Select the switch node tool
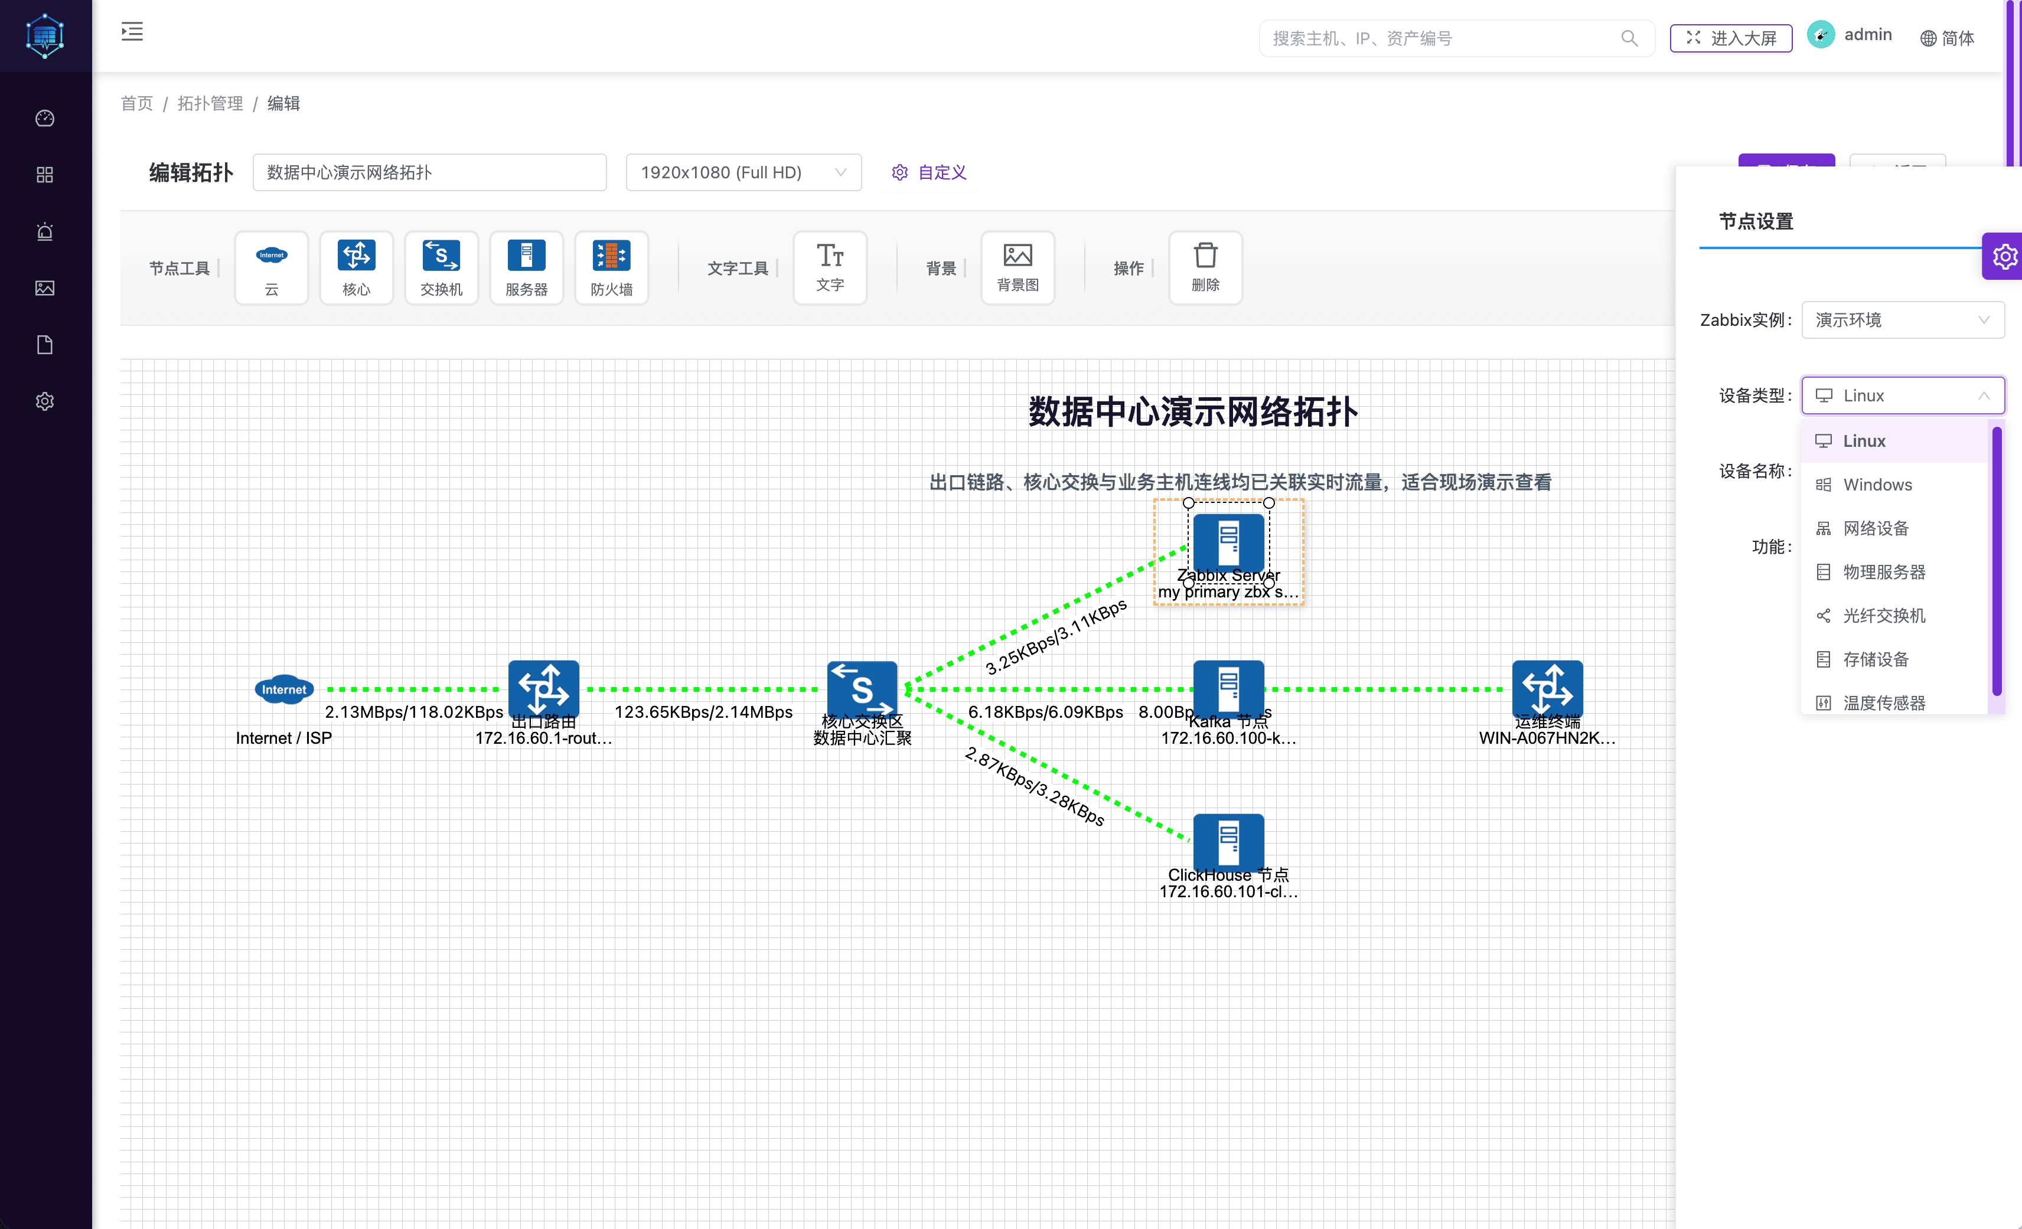This screenshot has height=1229, width=2022. click(442, 267)
